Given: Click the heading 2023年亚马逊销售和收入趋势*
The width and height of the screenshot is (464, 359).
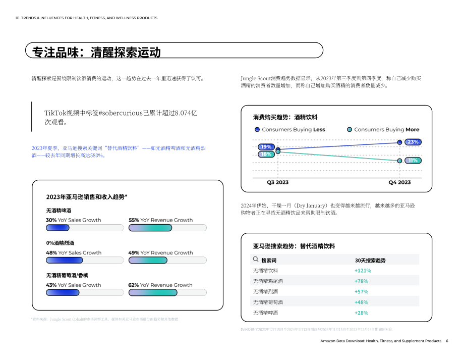Looking at the screenshot, I should 87,197.
